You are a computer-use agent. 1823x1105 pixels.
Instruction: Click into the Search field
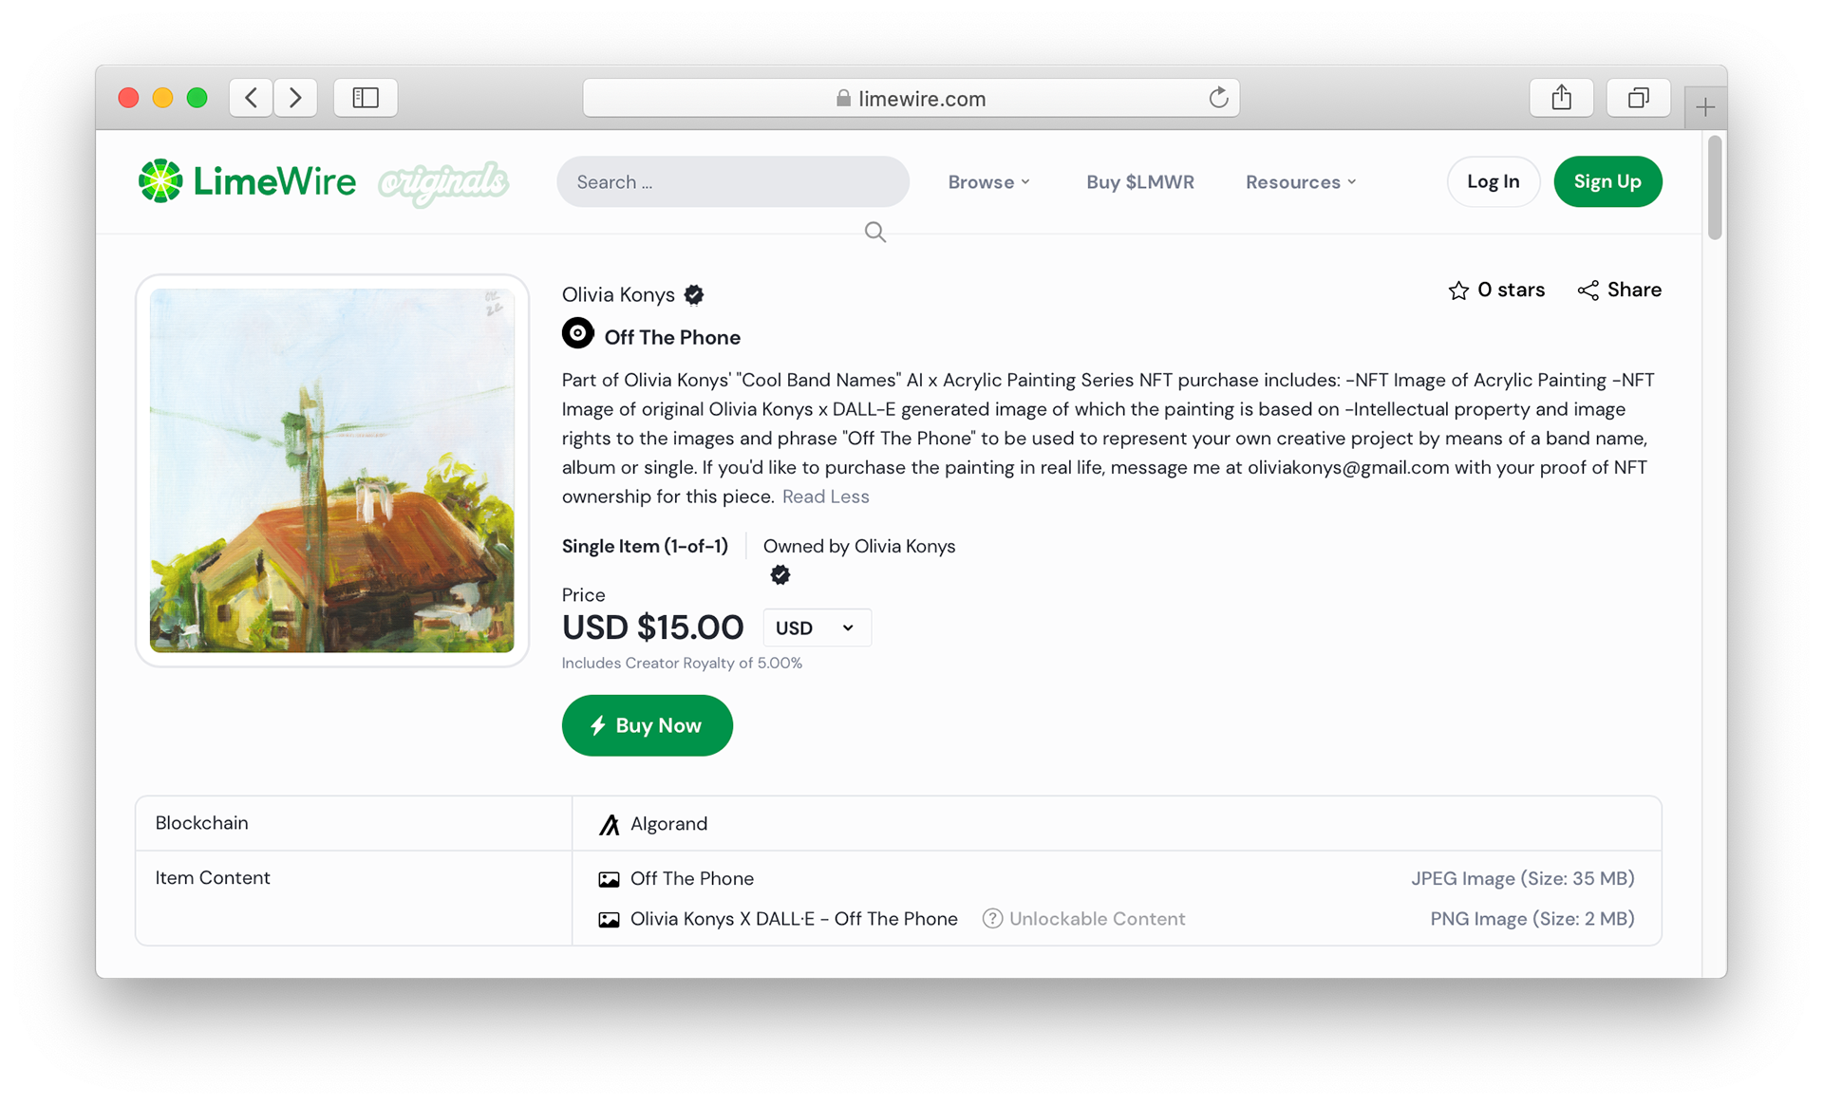tap(733, 181)
